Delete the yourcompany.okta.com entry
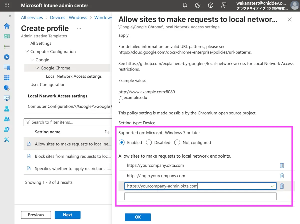The height and width of the screenshot is (224, 300). [282, 165]
